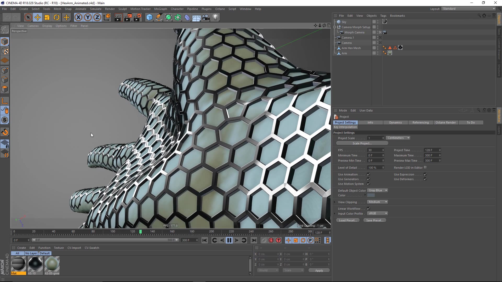Toggle Use Deformers checkbox
This screenshot has width=502, height=282.
pos(425,179)
